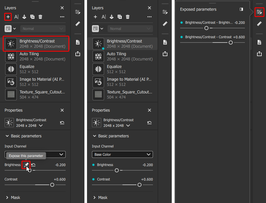Click the share icon right of Exposed parameters panel
The height and width of the screenshot is (203, 266).
click(x=259, y=54)
